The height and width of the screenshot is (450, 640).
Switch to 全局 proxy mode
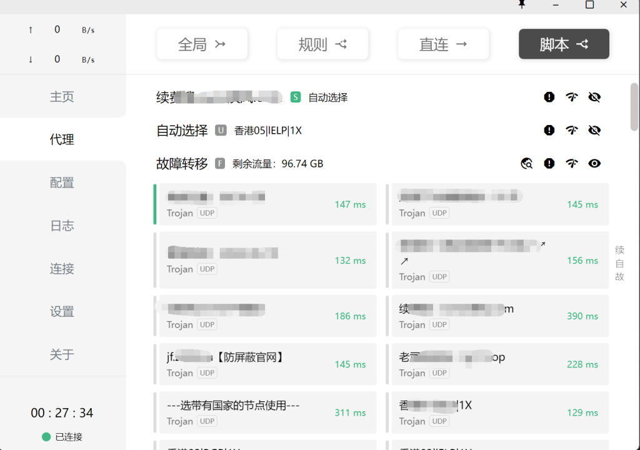(202, 44)
